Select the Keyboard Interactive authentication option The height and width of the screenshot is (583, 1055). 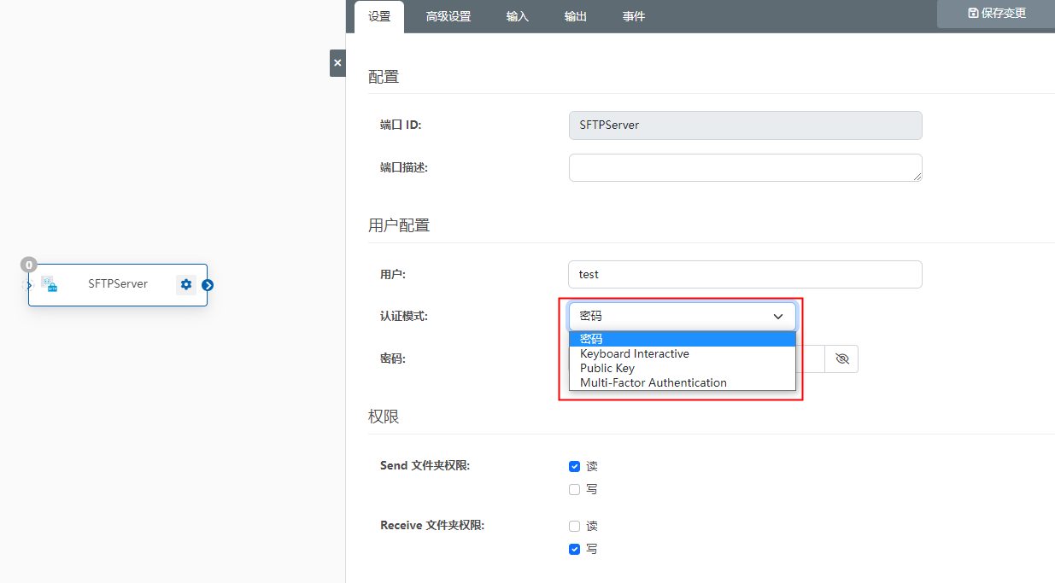pyautogui.click(x=683, y=353)
